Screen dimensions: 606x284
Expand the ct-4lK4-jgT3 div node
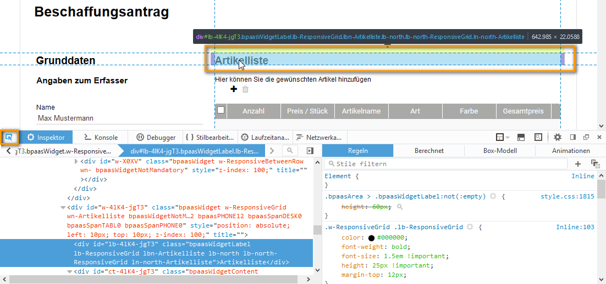[69, 271]
